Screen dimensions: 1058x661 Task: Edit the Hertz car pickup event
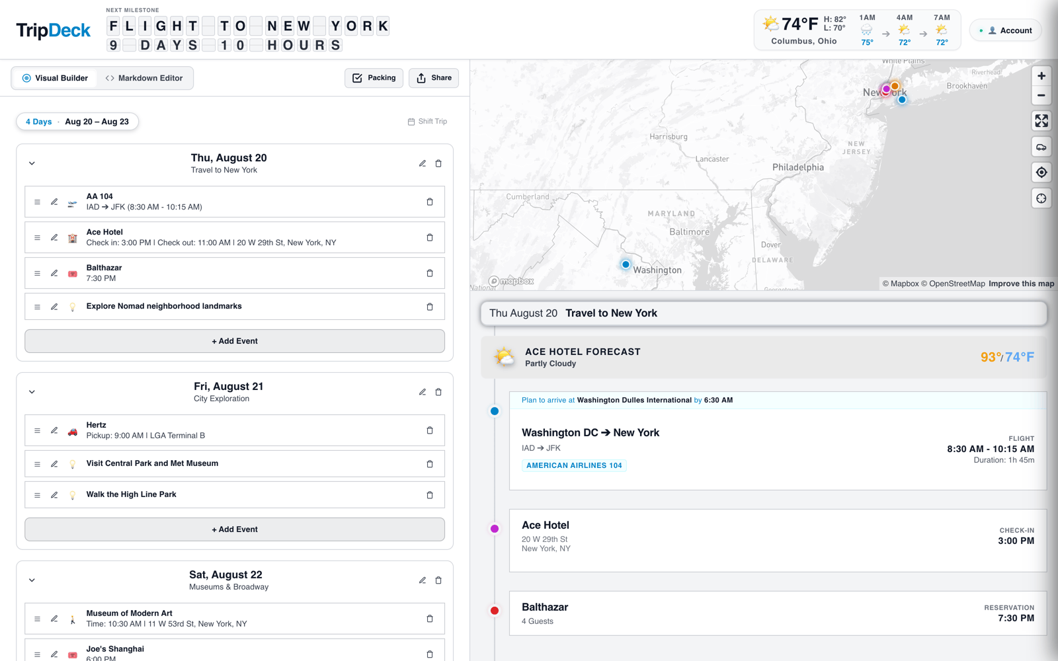54,430
